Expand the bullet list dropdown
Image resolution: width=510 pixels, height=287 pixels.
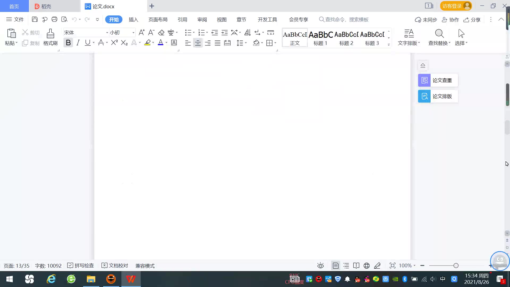click(x=194, y=33)
